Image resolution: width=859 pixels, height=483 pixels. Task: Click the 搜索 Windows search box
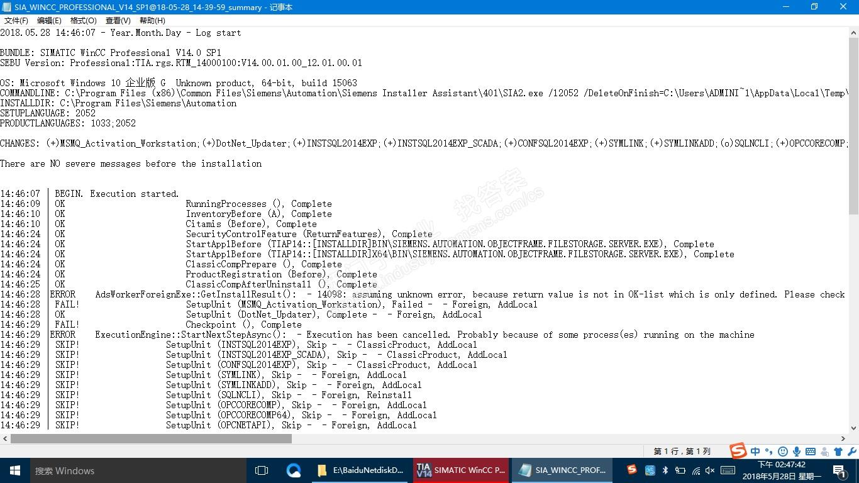point(138,470)
